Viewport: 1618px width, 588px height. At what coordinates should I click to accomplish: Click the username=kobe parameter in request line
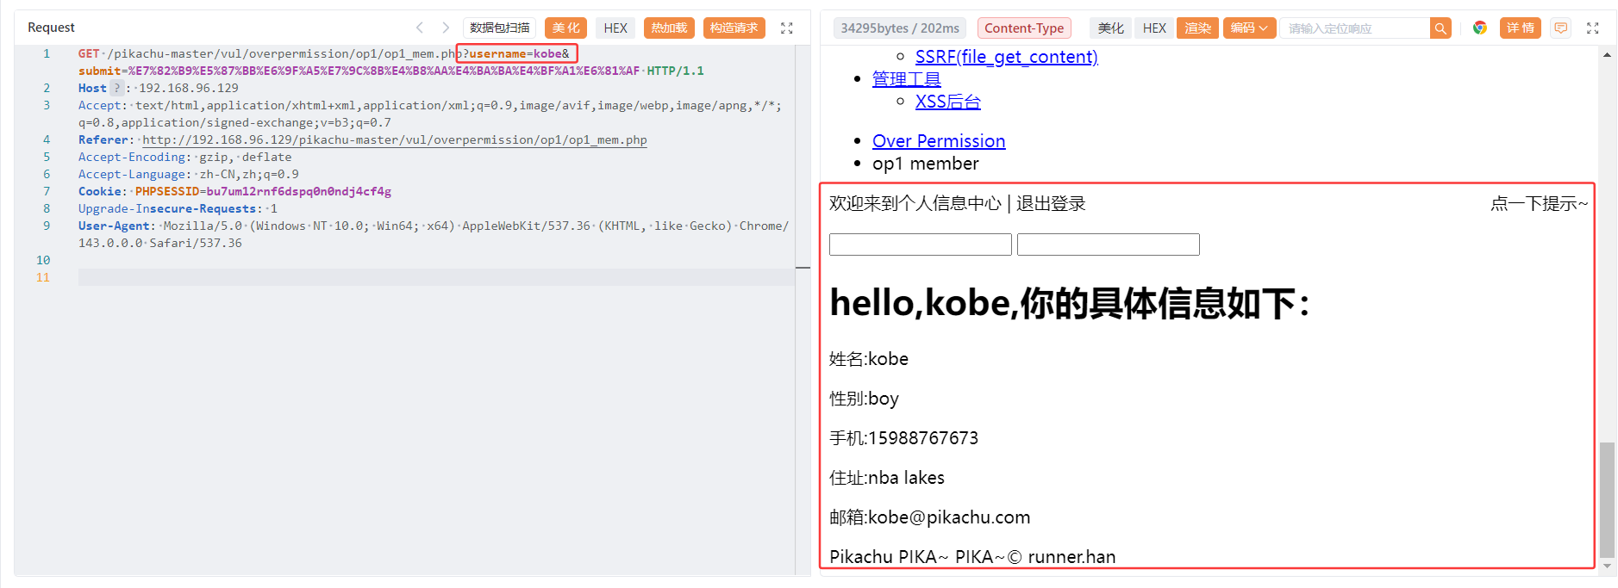515,53
